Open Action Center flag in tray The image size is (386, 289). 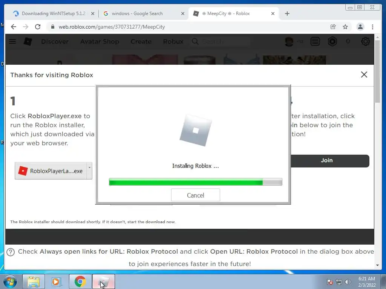tap(329, 282)
